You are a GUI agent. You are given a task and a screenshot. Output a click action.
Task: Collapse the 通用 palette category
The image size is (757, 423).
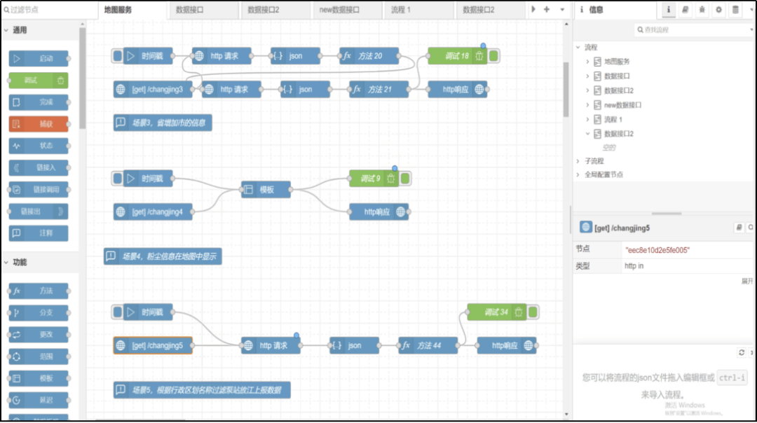[x=7, y=30]
